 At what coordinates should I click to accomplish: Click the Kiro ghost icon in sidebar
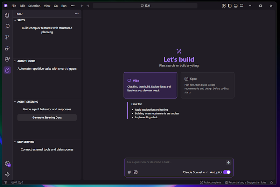(7, 70)
